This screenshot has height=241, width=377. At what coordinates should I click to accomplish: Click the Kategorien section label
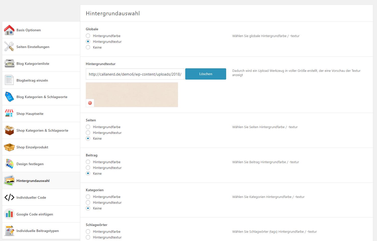tap(95, 190)
